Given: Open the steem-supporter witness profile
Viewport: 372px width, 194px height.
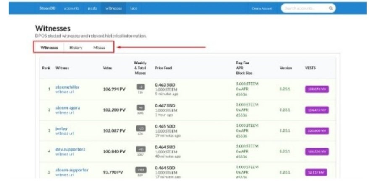Looking at the screenshot, I should pos(72,170).
